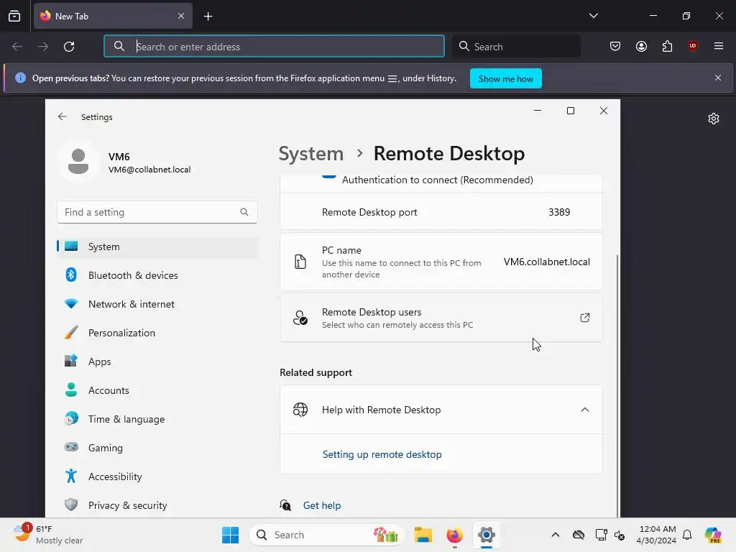Click the Help with Remote Desktop globe icon

coord(300,410)
